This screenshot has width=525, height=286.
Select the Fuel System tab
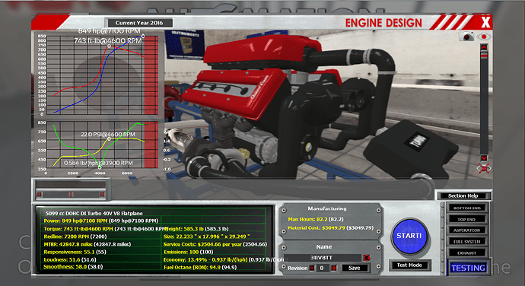466,241
